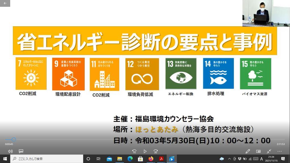The image size is (290, 163).
Task: Click the エネルギー転換 label
Action: 180,94
